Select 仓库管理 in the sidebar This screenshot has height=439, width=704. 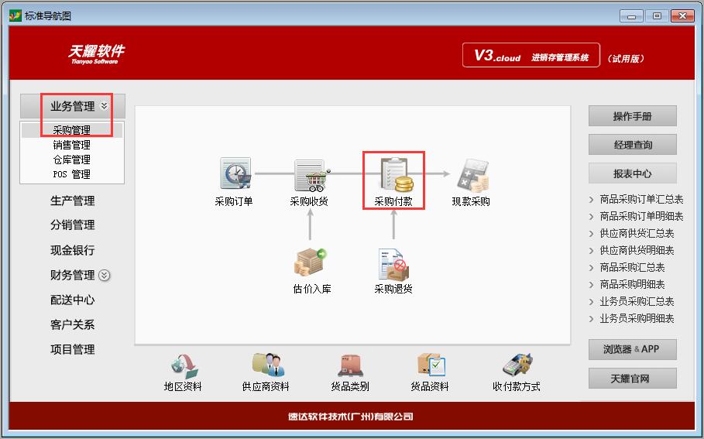coord(72,159)
